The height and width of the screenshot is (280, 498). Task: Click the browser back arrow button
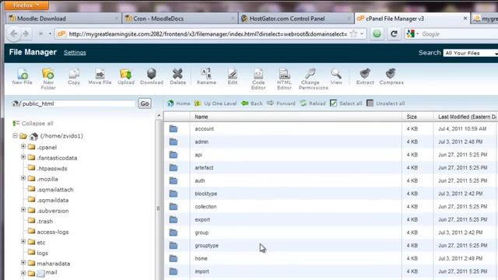(14, 33)
